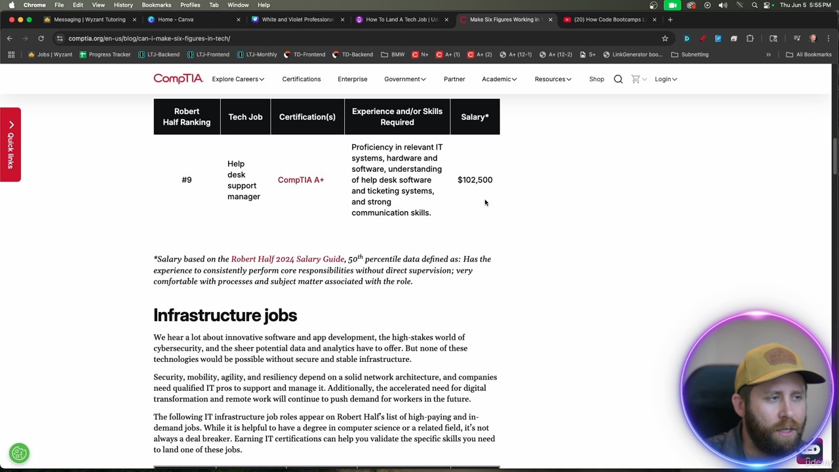Open Chrome's three-dot menu

coord(829,39)
